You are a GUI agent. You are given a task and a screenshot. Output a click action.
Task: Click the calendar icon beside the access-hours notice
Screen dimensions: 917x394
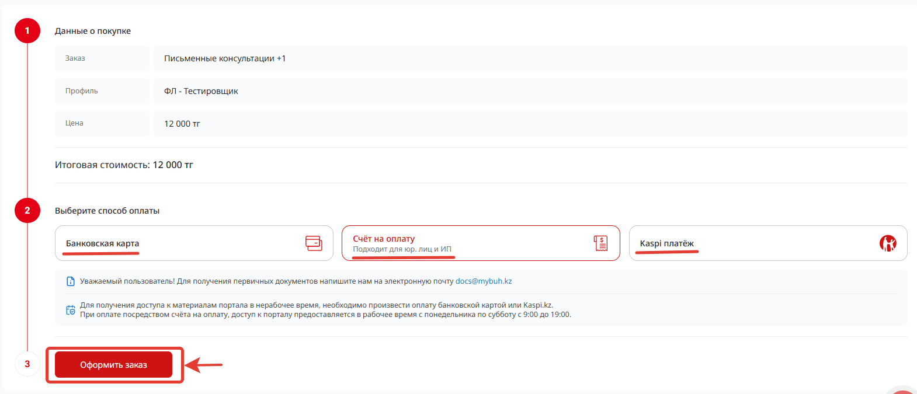71,310
